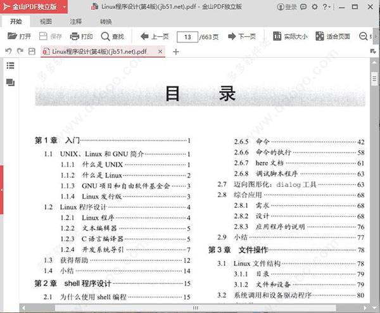Viewport: 380px width, 313px height.
Task: Switch to the 视图 tab
Action: point(46,22)
